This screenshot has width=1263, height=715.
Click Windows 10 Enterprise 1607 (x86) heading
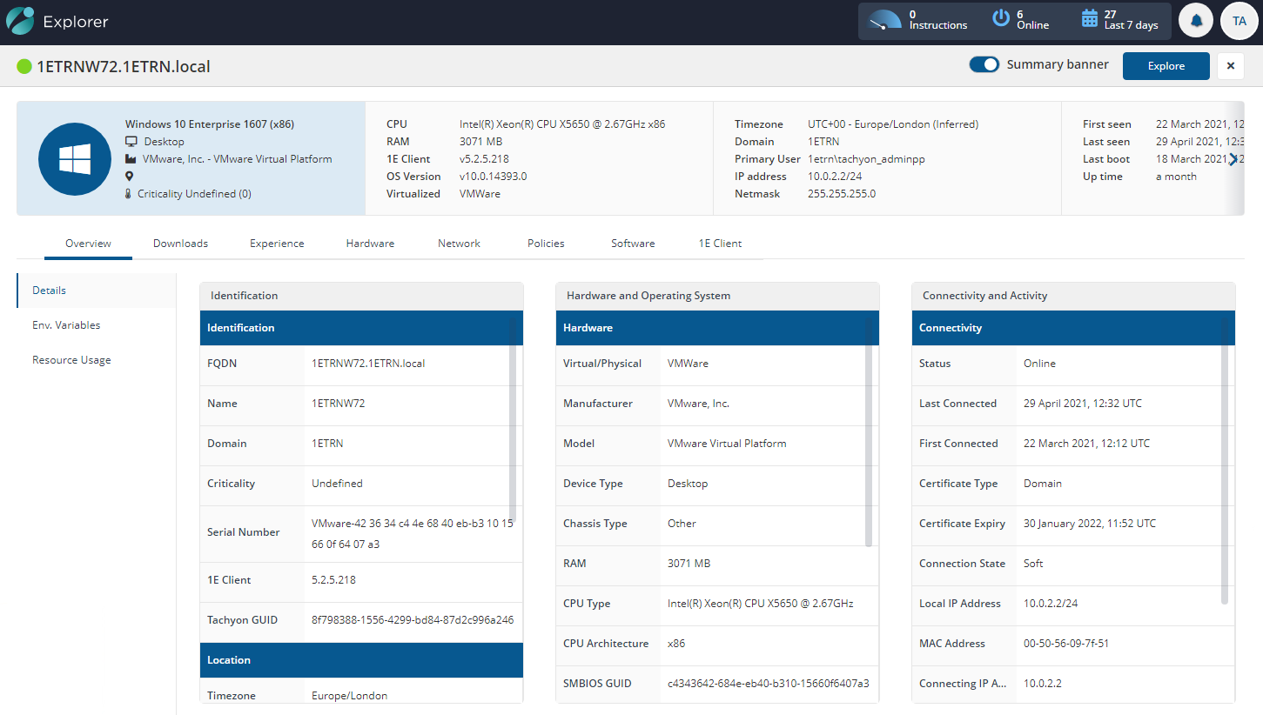pos(209,124)
